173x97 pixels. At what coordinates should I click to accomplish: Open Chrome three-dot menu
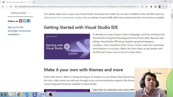pyautogui.click(x=170, y=6)
